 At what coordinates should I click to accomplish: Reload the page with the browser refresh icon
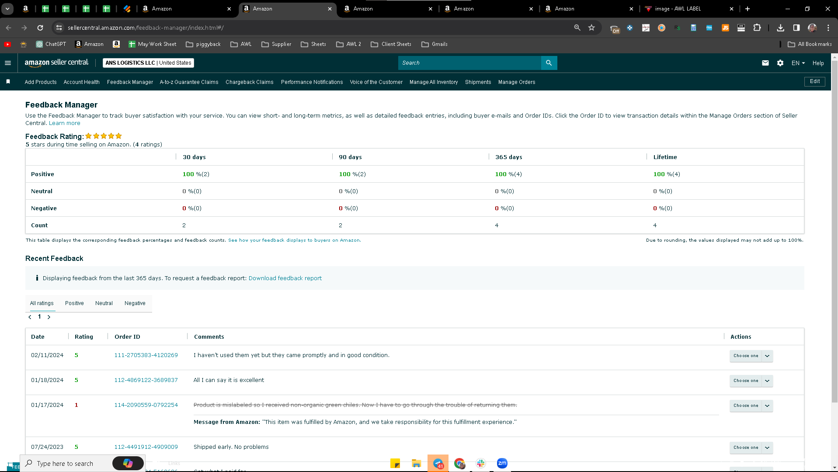tap(40, 28)
